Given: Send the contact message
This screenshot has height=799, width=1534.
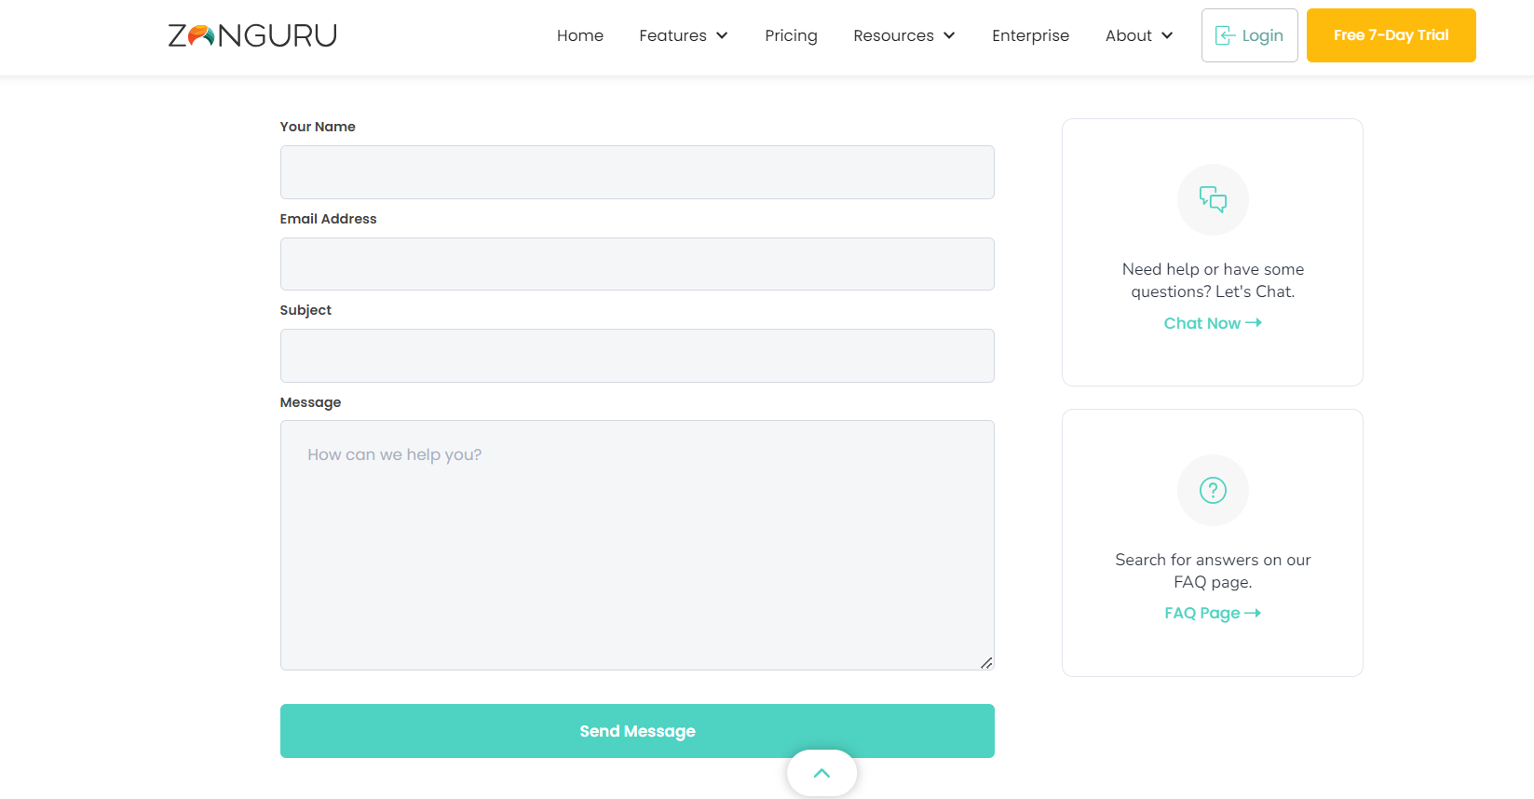Looking at the screenshot, I should click(637, 731).
